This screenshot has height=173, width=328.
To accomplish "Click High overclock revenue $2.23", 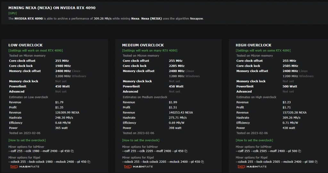I will 287,102.
